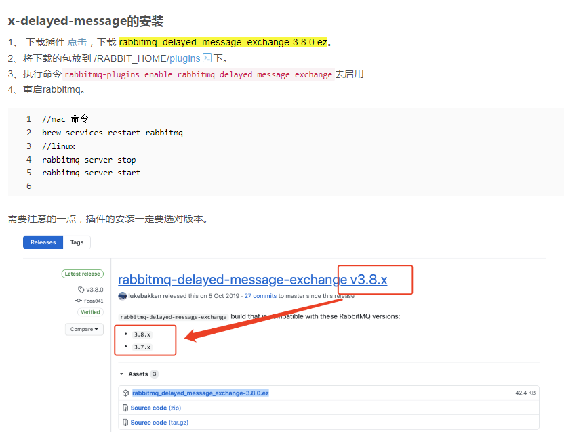Screen dimensions: 564x432
Task: Click the //mac 命令 comment line
Action: (65, 119)
